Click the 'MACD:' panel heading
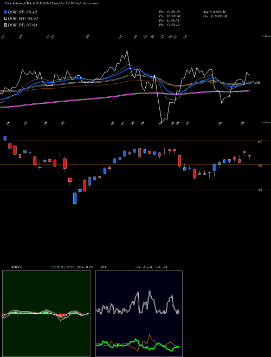This screenshot has width=271, height=357. click(x=16, y=267)
